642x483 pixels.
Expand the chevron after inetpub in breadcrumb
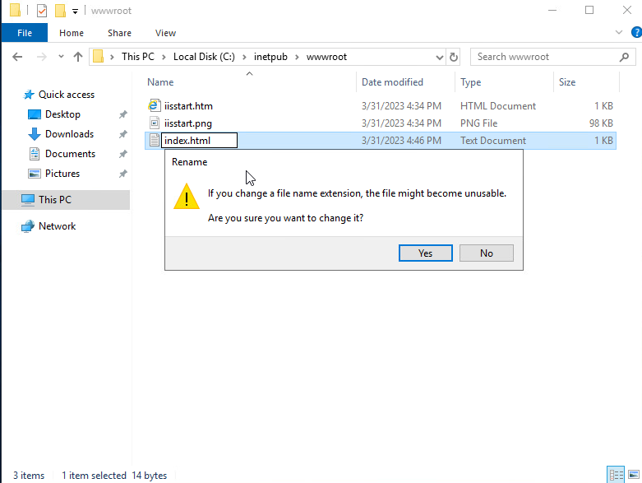pos(297,57)
